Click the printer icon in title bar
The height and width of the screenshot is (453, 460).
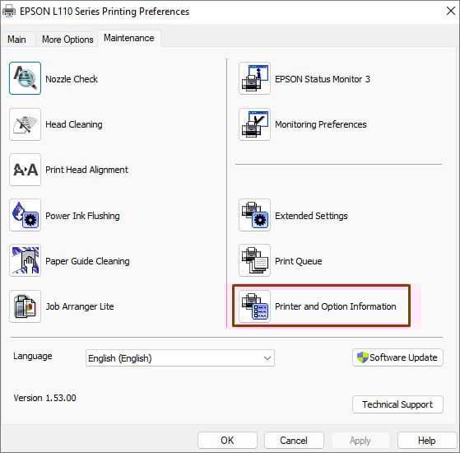(x=9, y=12)
